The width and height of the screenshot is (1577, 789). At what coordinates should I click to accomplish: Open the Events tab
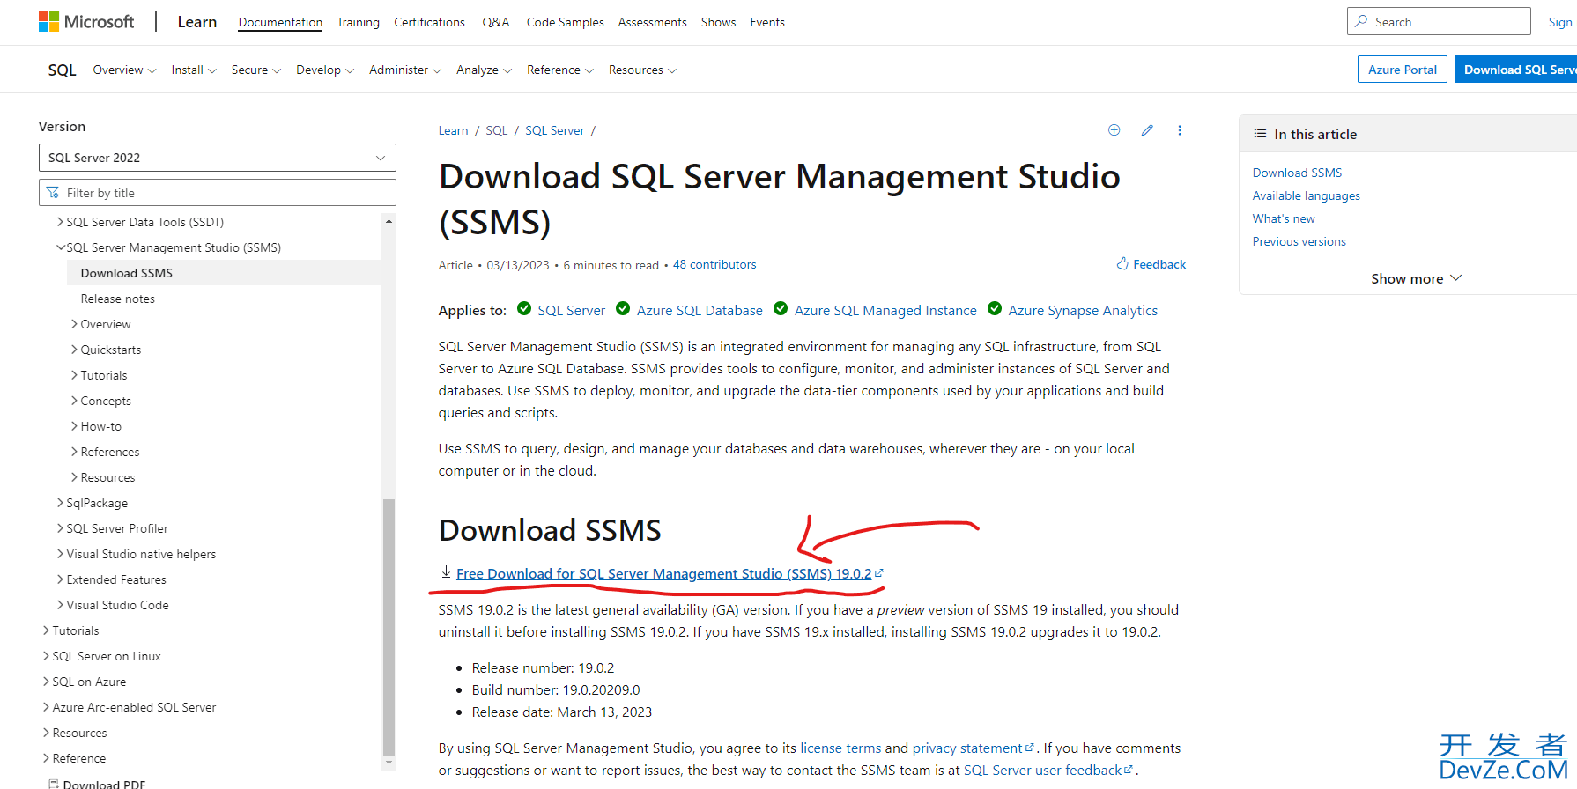click(767, 22)
